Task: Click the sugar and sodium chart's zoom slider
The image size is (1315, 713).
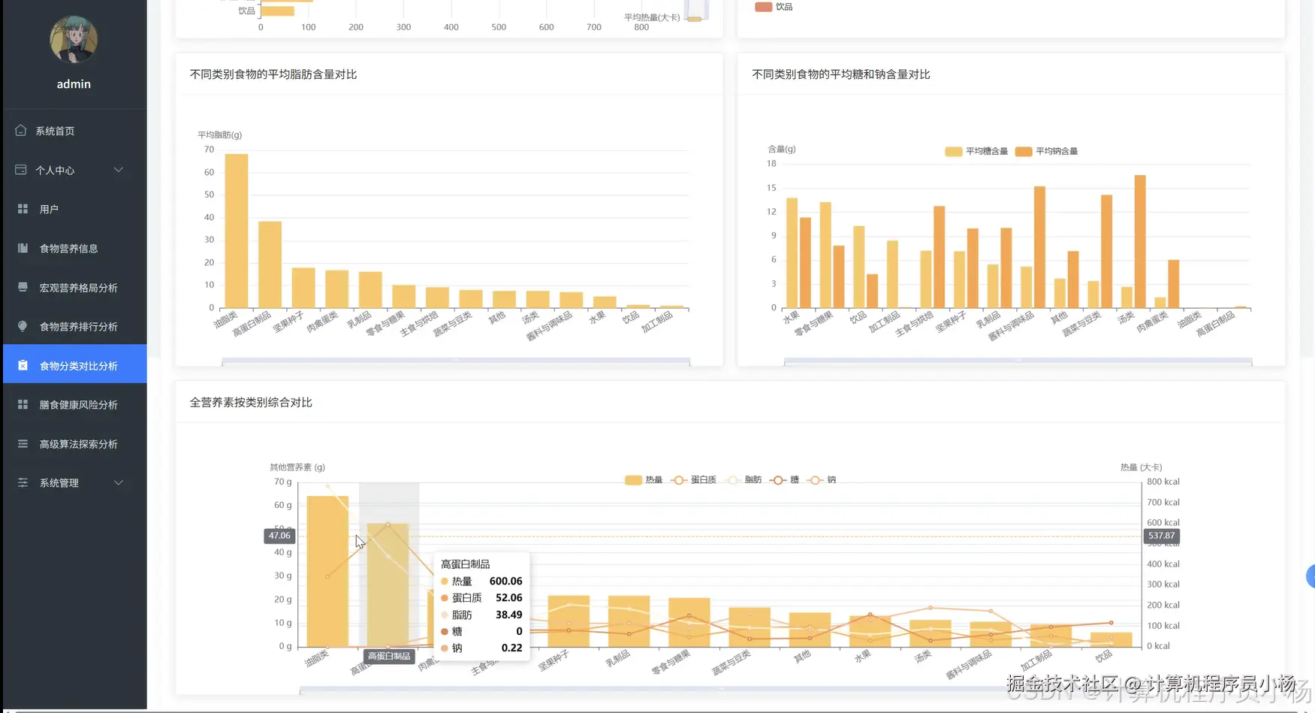Action: (1018, 361)
